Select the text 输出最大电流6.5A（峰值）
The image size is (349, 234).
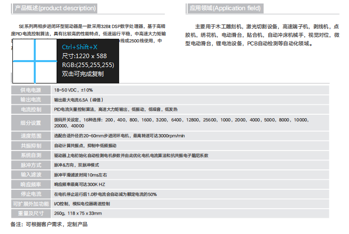pos(78,100)
